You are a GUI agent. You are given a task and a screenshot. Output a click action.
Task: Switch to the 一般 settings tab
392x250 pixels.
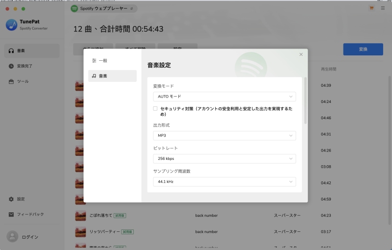112,60
